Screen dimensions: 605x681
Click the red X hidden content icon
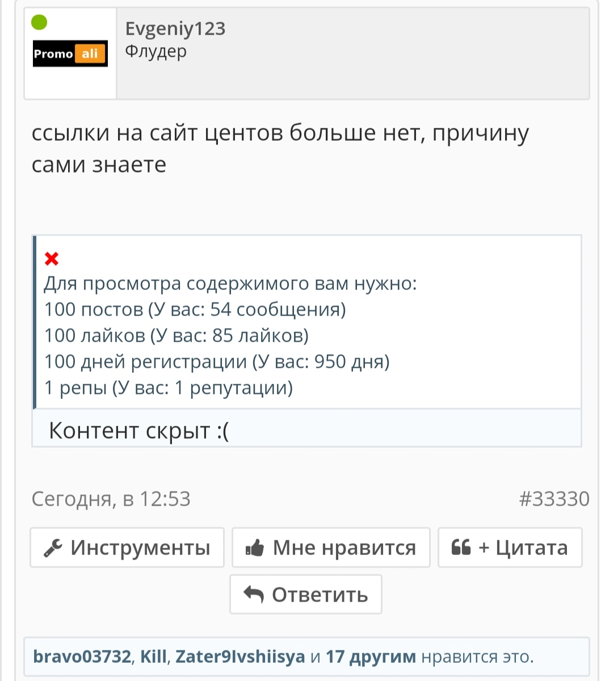pos(52,259)
